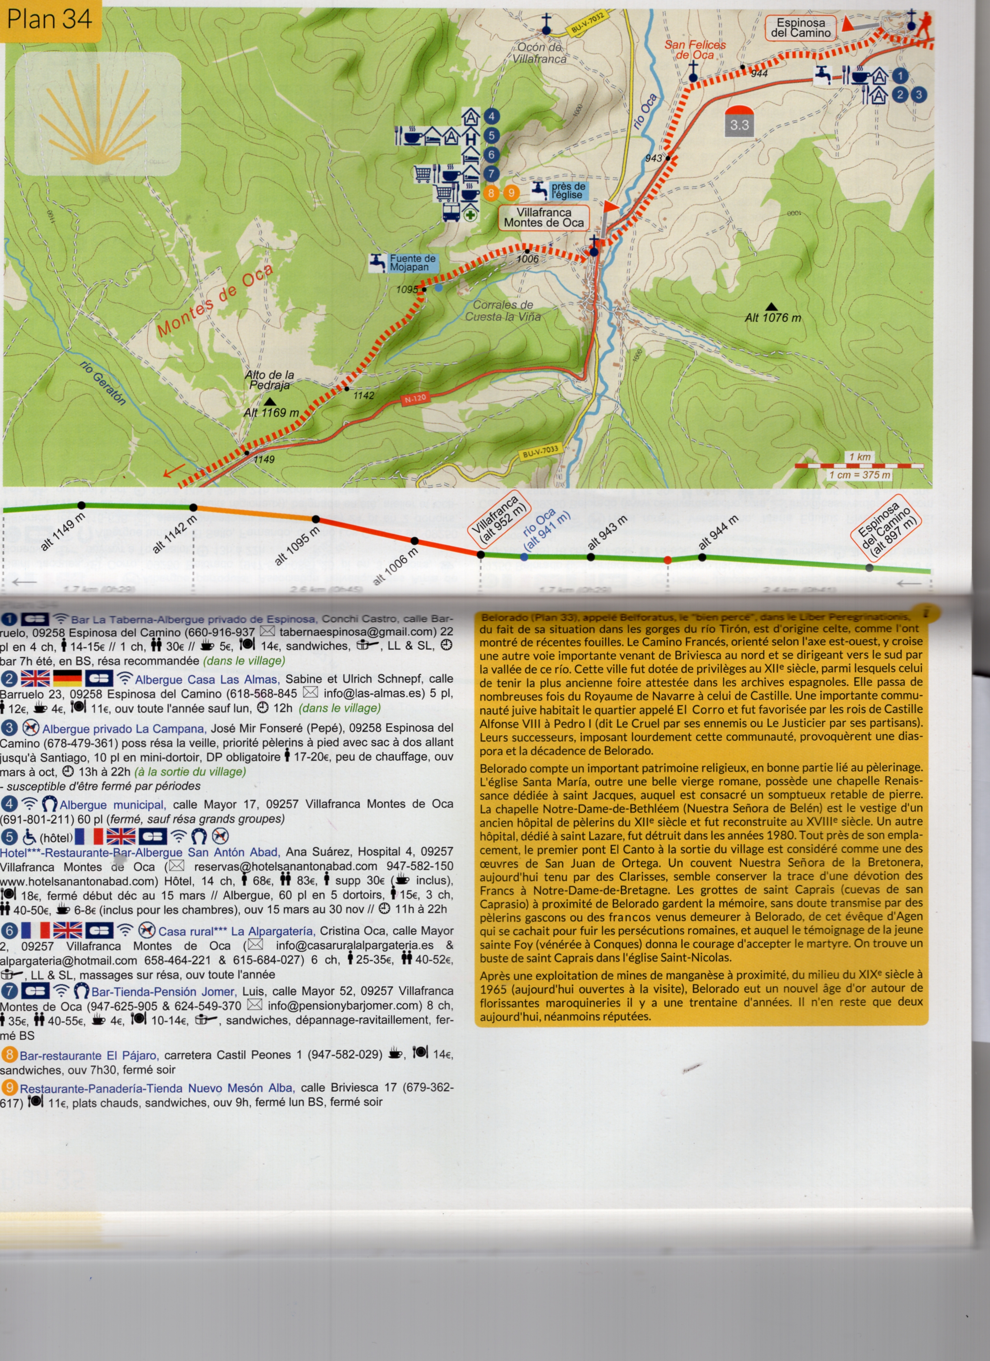Screen dimensions: 990x1361
Task: Click the Espinosa del Camino map label
Action: [x=801, y=28]
